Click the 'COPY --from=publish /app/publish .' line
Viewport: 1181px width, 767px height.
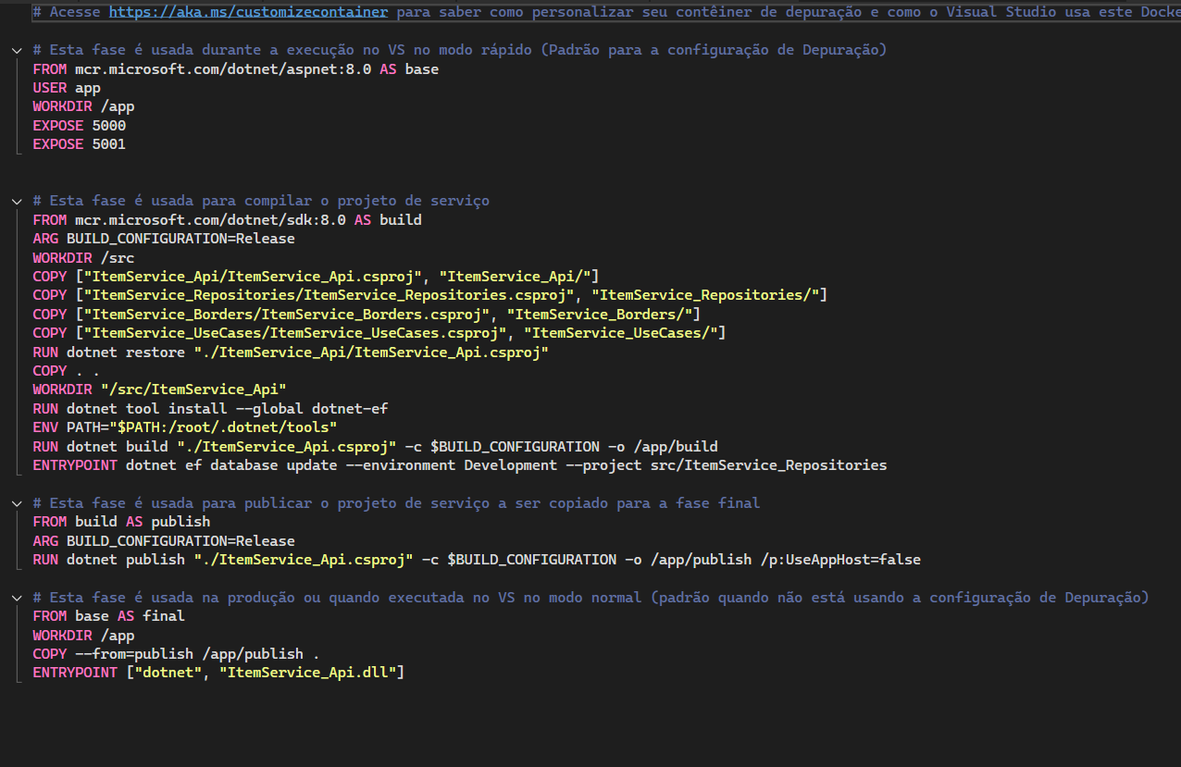[x=177, y=654]
